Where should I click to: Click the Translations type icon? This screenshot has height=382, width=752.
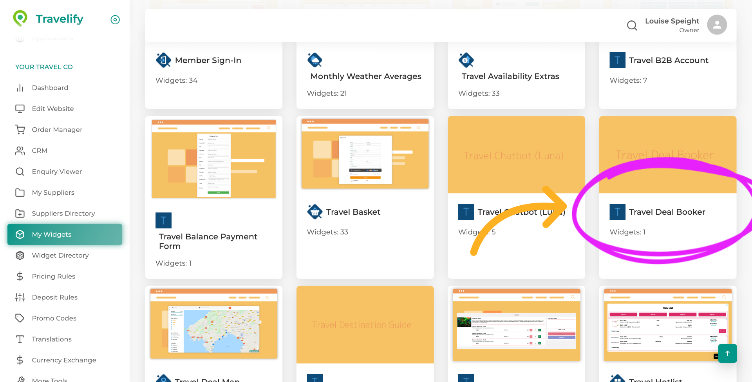(x=20, y=339)
